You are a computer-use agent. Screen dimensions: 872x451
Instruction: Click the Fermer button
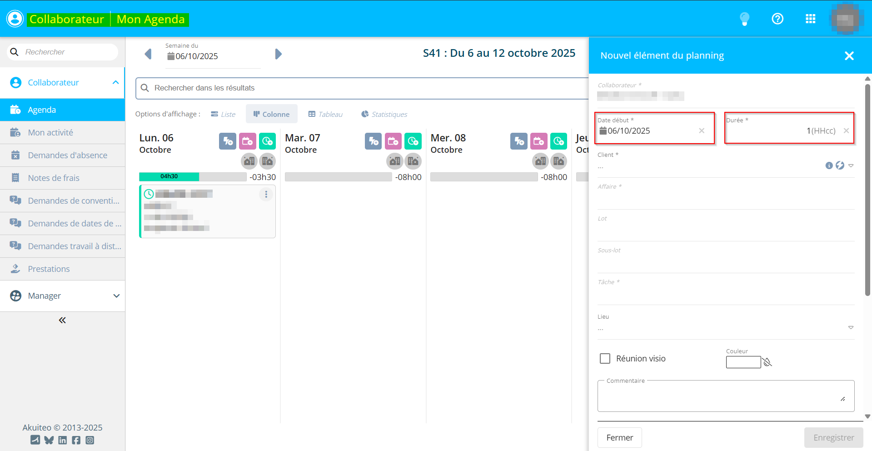tap(619, 437)
